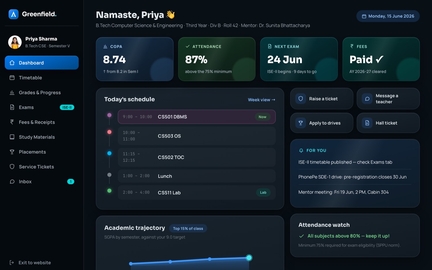The width and height of the screenshot is (432, 270).
Task: Click the purple timeline dot for 9:00 class
Action: [x=109, y=115]
